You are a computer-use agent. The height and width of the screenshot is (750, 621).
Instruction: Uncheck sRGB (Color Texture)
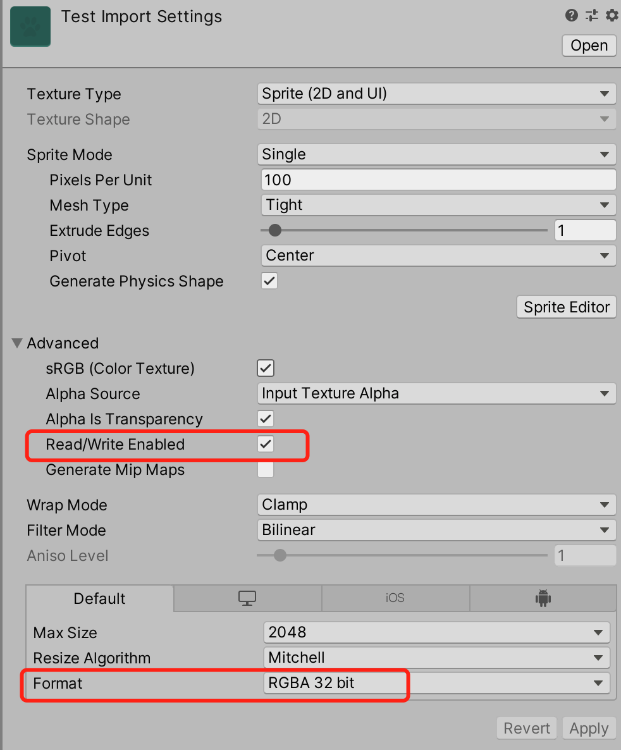(265, 368)
